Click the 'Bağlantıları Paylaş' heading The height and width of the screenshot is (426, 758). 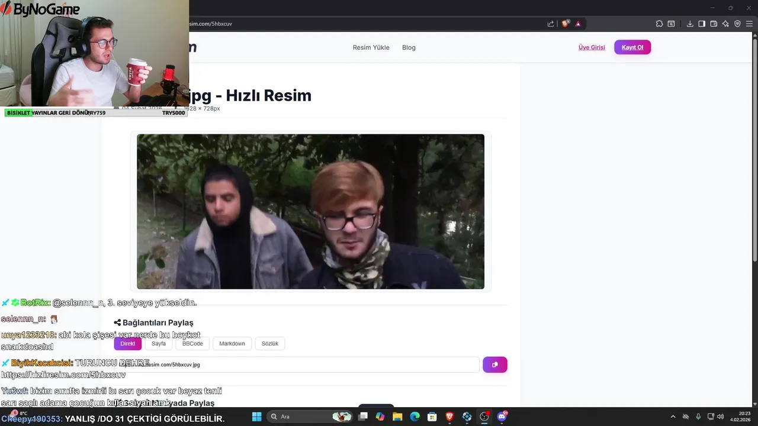coord(153,322)
